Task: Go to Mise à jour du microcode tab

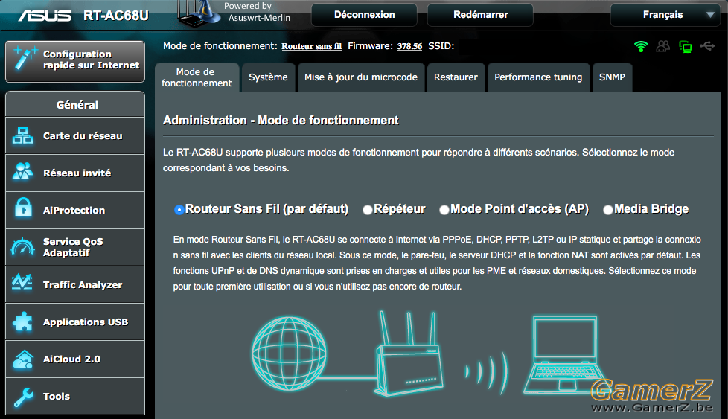Action: pos(361,77)
